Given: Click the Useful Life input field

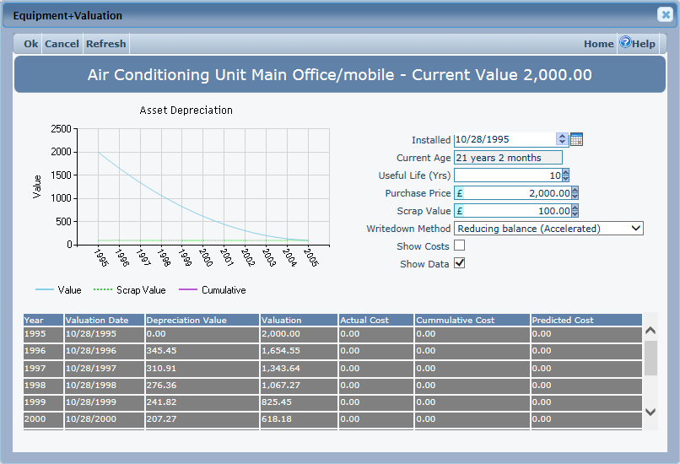Looking at the screenshot, I should [x=507, y=175].
